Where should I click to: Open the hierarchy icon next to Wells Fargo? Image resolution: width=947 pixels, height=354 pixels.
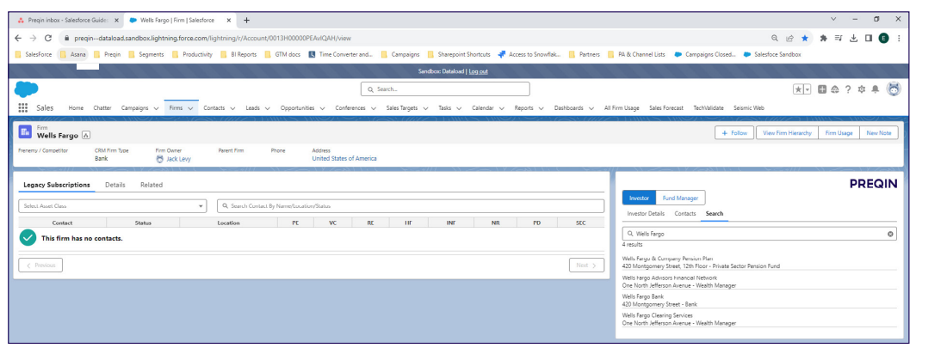coord(86,135)
